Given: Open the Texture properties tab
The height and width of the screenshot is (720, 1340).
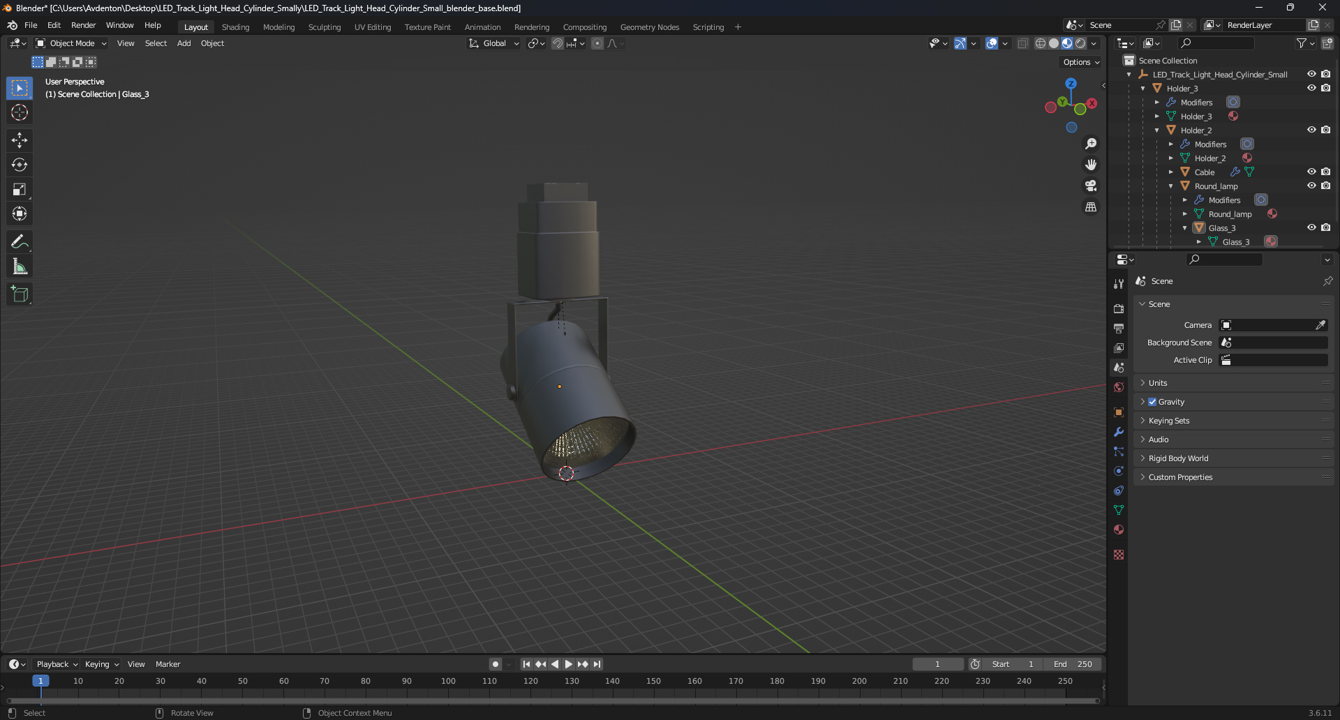Looking at the screenshot, I should (1119, 555).
